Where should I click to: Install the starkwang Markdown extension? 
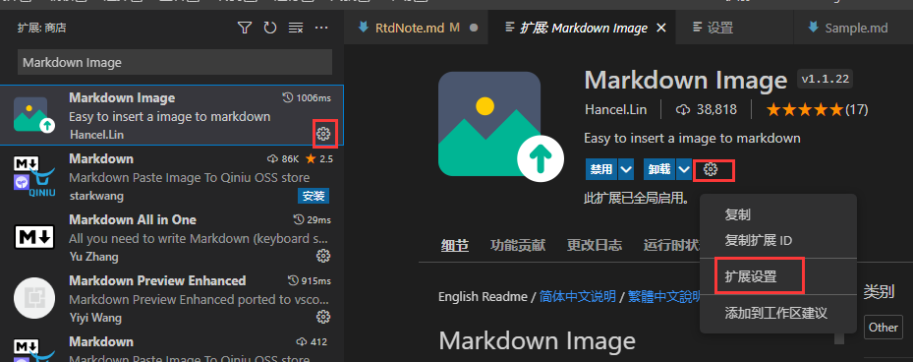(x=314, y=196)
